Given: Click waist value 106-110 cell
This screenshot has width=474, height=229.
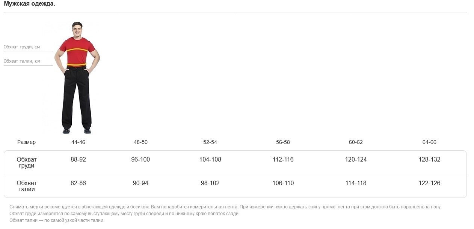Looking at the screenshot, I should tap(283, 183).
